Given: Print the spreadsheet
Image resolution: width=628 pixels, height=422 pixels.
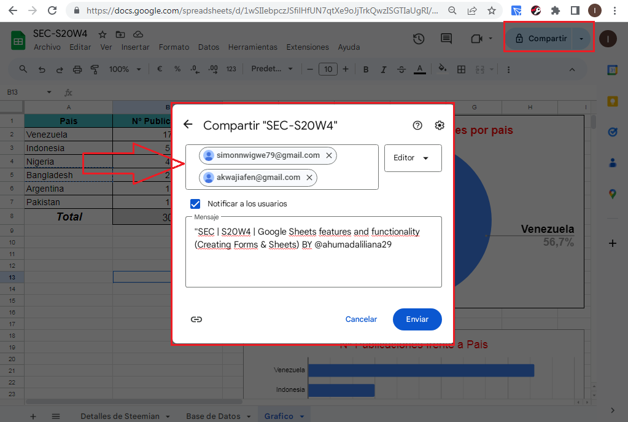Looking at the screenshot, I should [x=77, y=70].
